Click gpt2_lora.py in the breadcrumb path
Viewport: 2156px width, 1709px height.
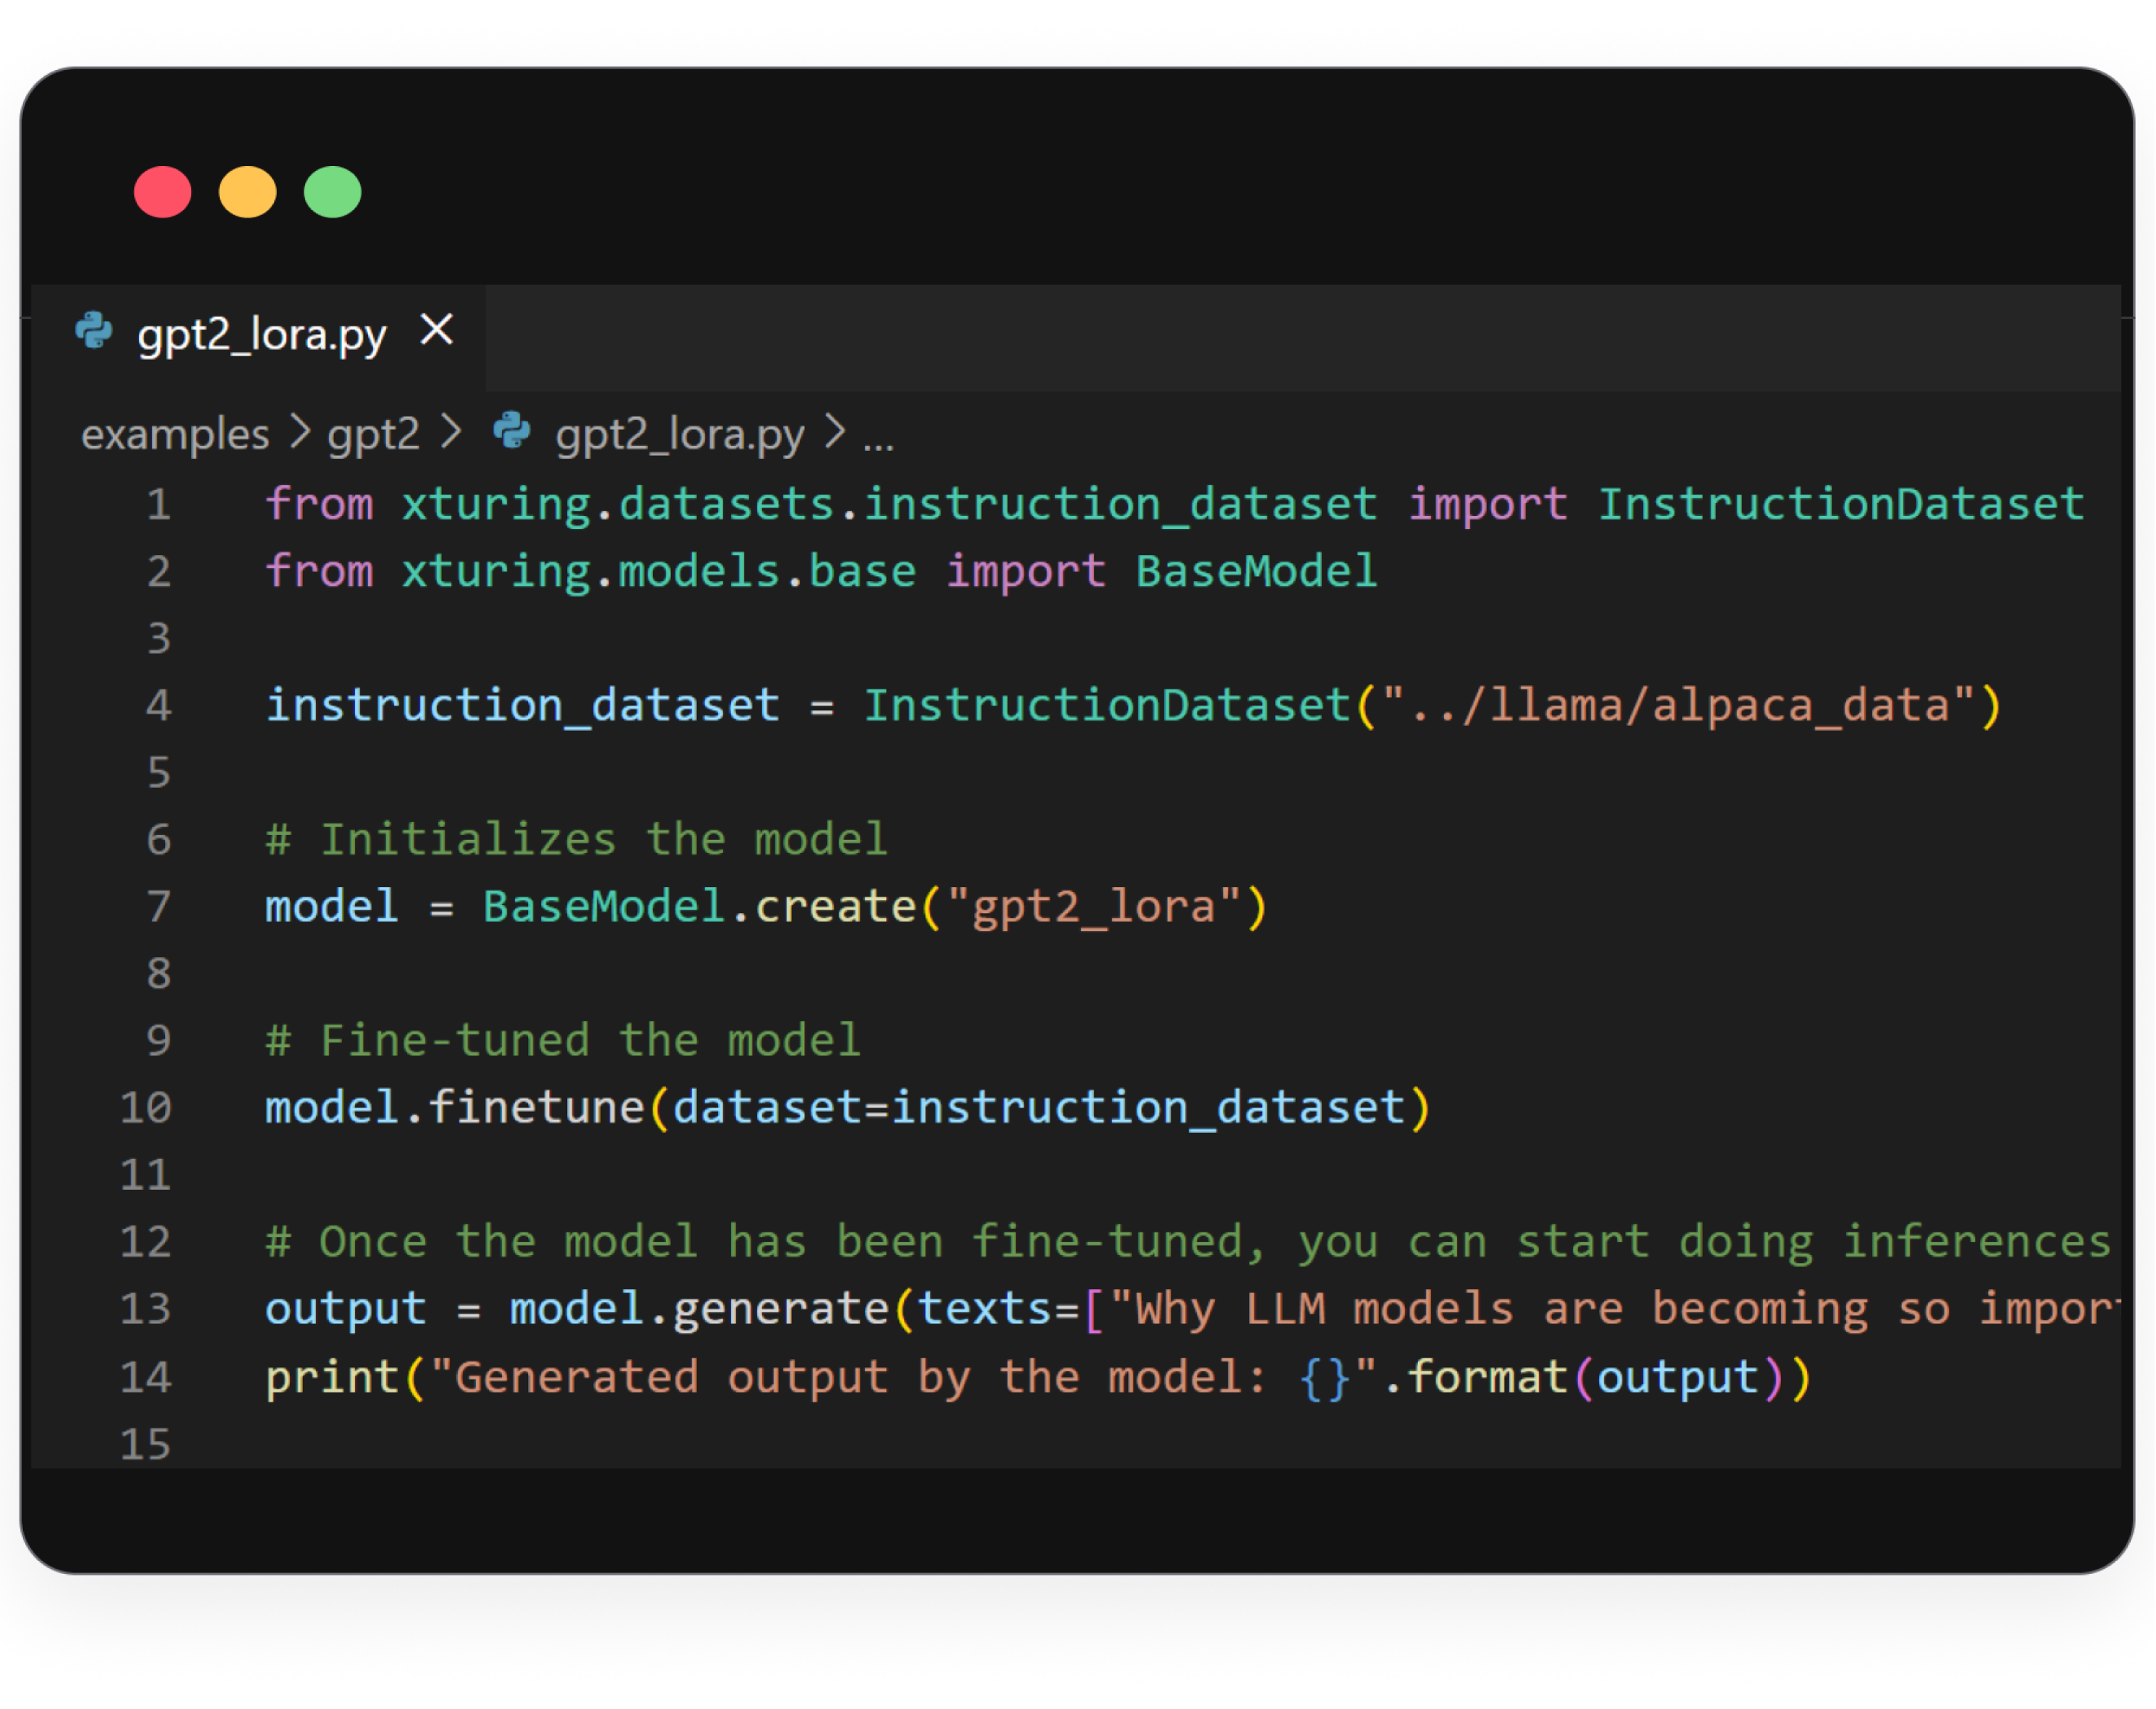(x=679, y=434)
